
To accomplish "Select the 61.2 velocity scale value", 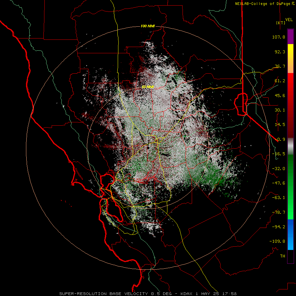I will point(280,81).
